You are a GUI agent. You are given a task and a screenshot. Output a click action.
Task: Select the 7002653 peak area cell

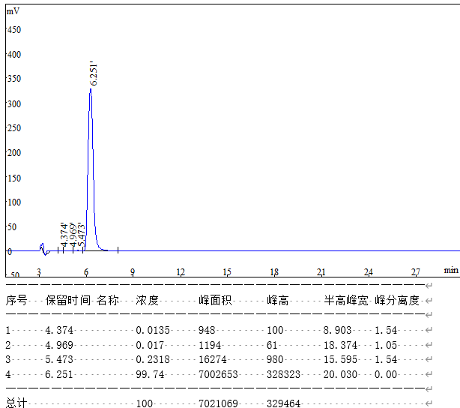pyautogui.click(x=218, y=374)
